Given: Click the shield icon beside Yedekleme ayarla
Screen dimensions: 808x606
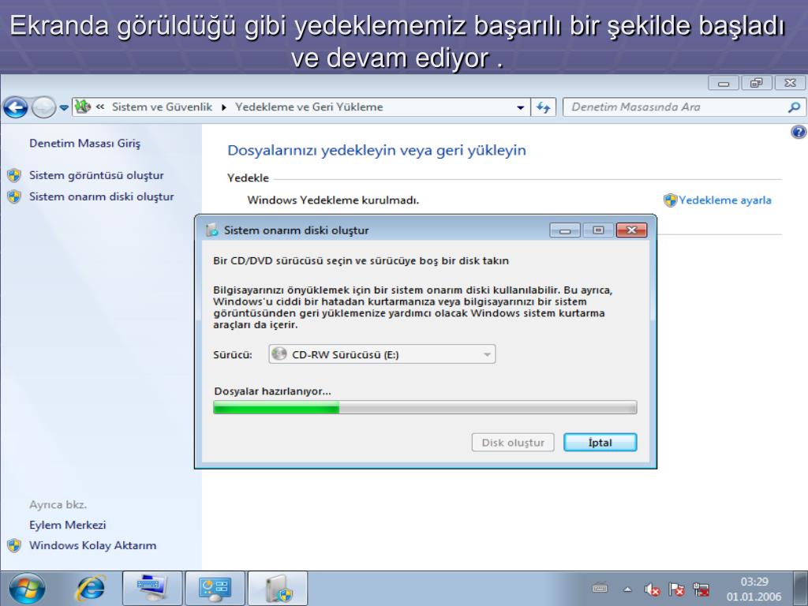Looking at the screenshot, I should (670, 200).
